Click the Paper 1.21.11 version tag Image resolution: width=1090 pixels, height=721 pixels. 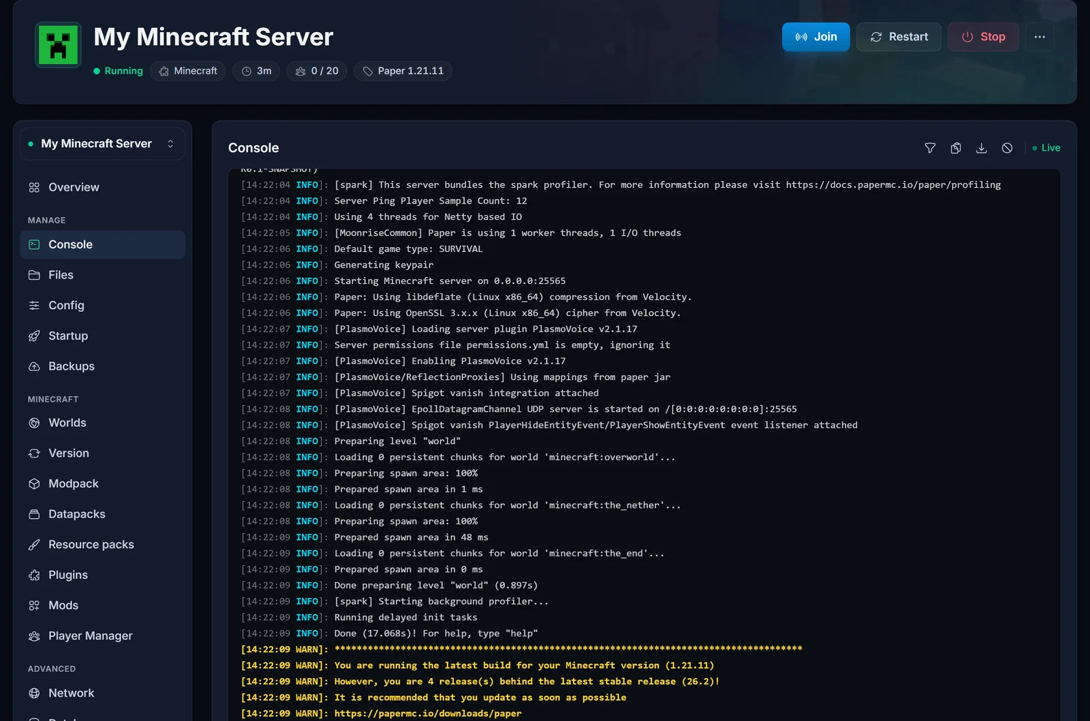(403, 71)
